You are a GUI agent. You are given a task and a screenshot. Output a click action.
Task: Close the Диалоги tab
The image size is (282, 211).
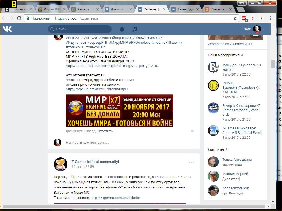131,9
